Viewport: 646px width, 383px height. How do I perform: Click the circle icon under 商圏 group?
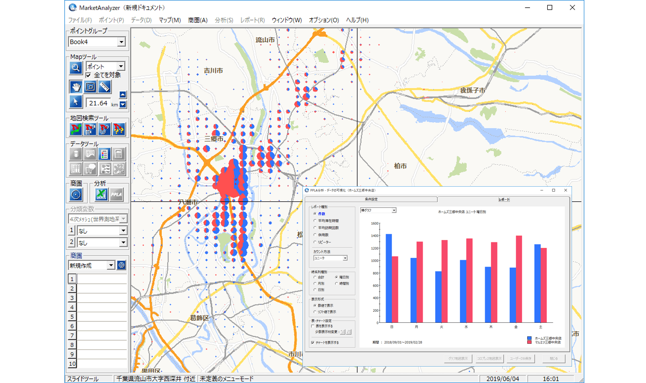coord(76,194)
